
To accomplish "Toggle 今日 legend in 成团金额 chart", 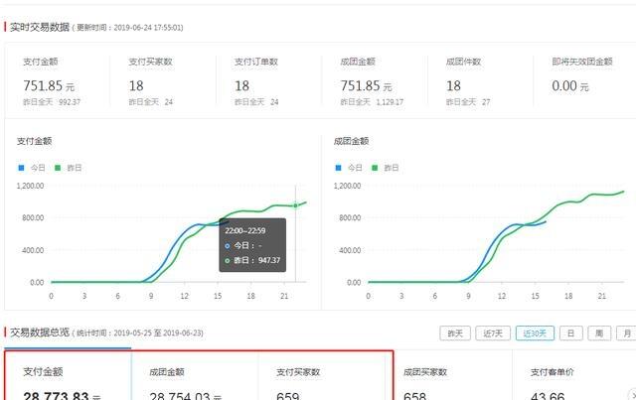I will [349, 168].
